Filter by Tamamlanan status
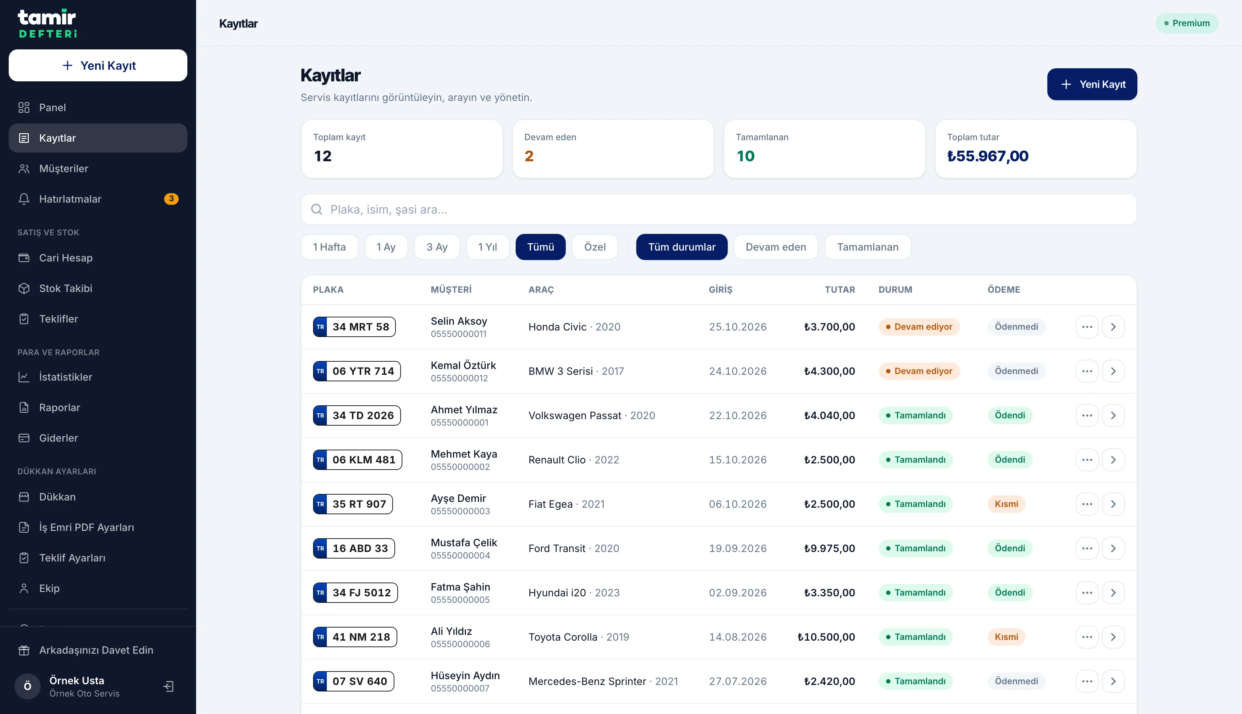This screenshot has width=1242, height=714. (x=867, y=247)
